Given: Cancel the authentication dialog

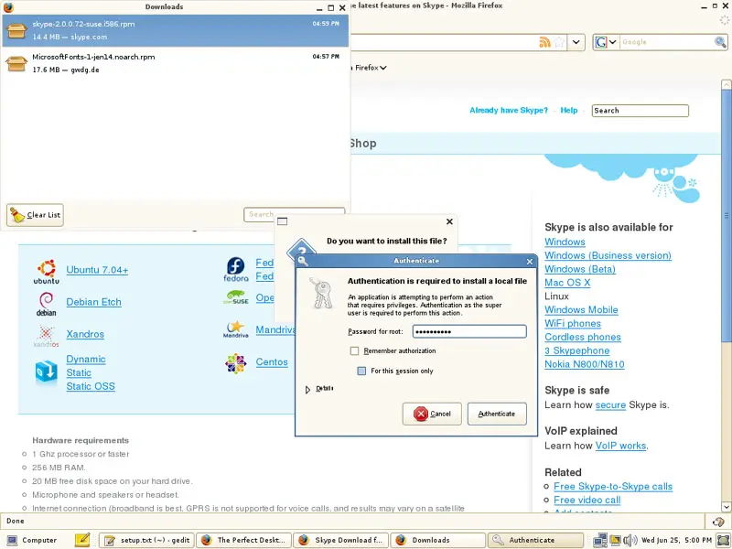Looking at the screenshot, I should pyautogui.click(x=432, y=414).
